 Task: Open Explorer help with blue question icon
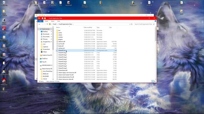tap(155, 21)
